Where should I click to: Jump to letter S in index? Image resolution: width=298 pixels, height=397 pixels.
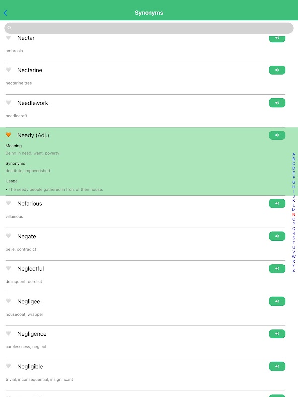(294, 238)
